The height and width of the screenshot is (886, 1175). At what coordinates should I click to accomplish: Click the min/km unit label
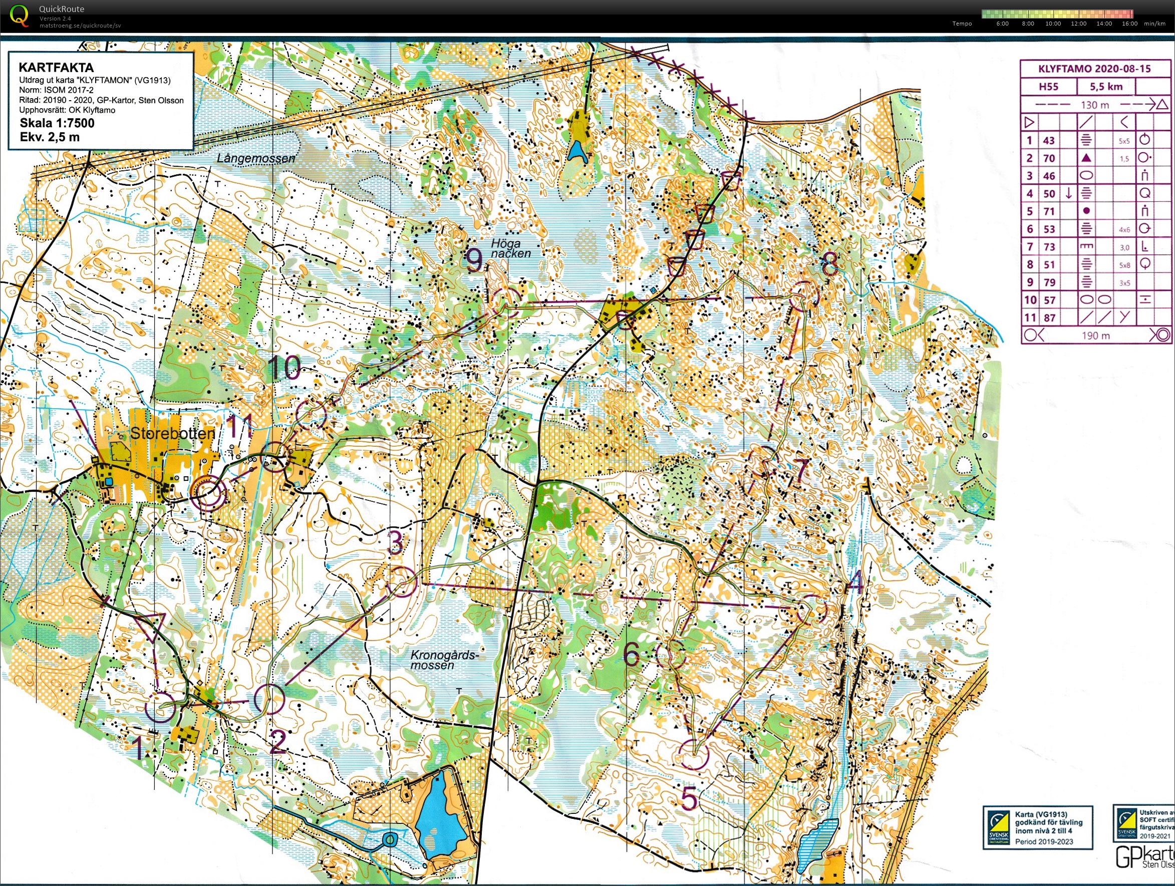(1154, 24)
